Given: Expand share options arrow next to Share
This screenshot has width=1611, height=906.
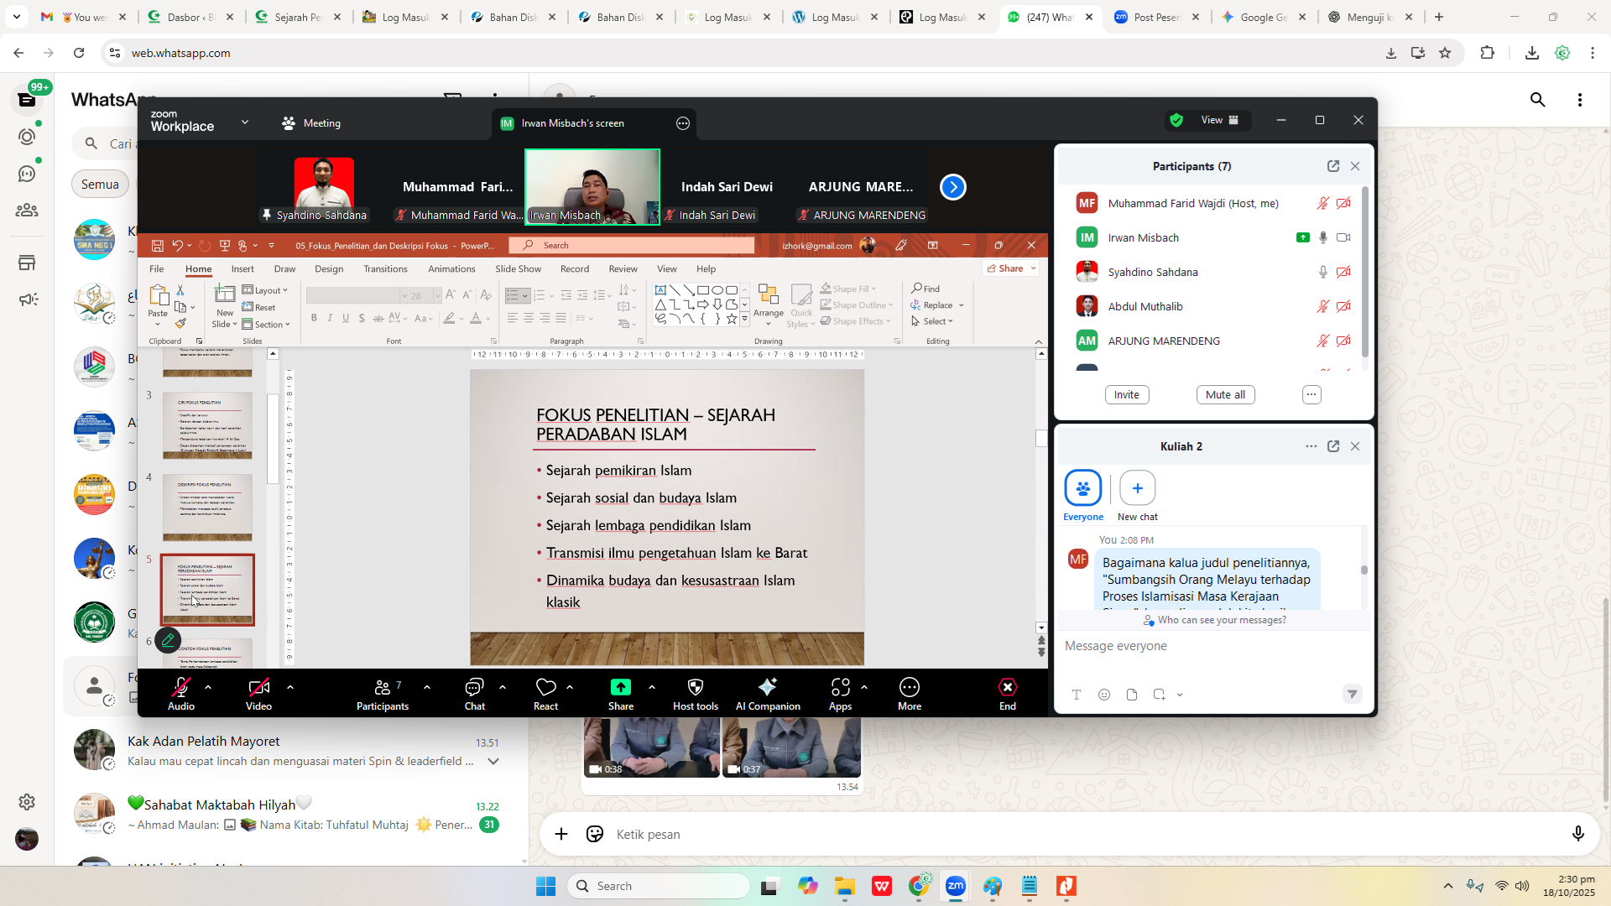Looking at the screenshot, I should point(652,687).
